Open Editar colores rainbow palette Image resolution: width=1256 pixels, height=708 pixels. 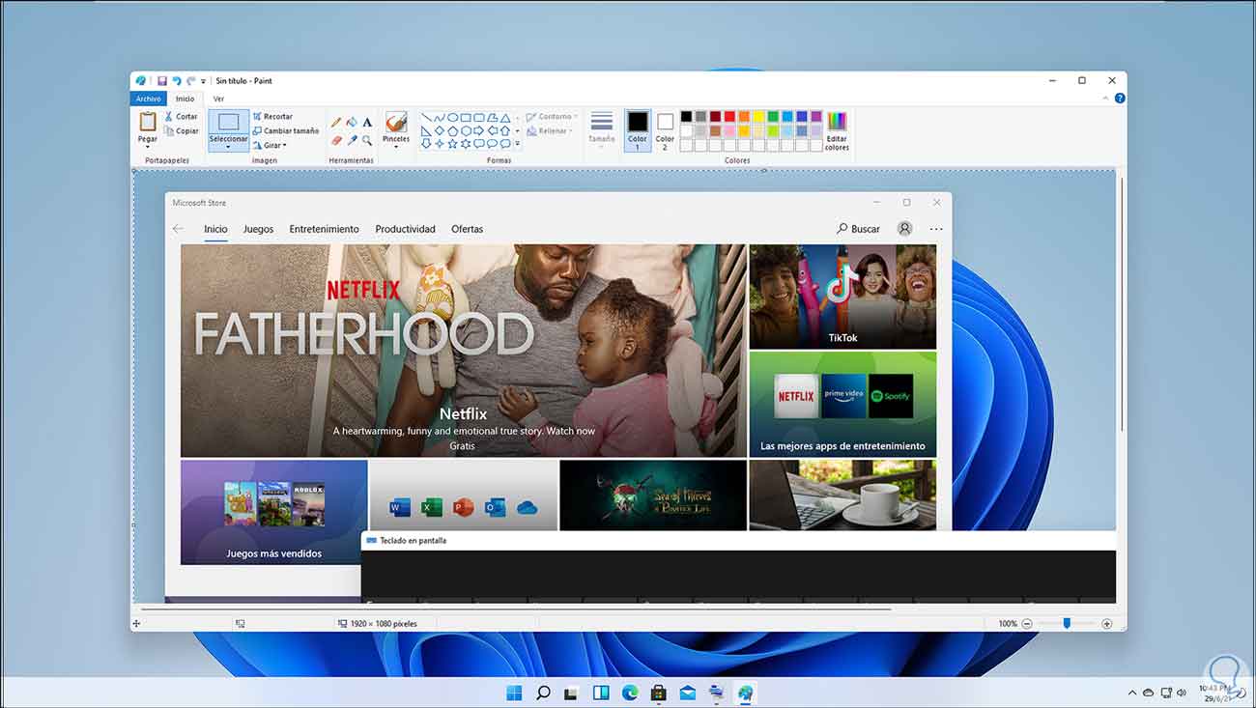coord(837,121)
